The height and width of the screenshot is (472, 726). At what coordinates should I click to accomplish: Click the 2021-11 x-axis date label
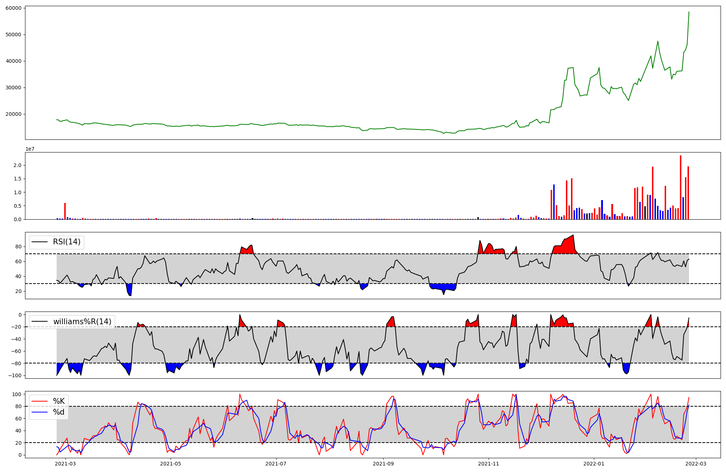tap(489, 464)
